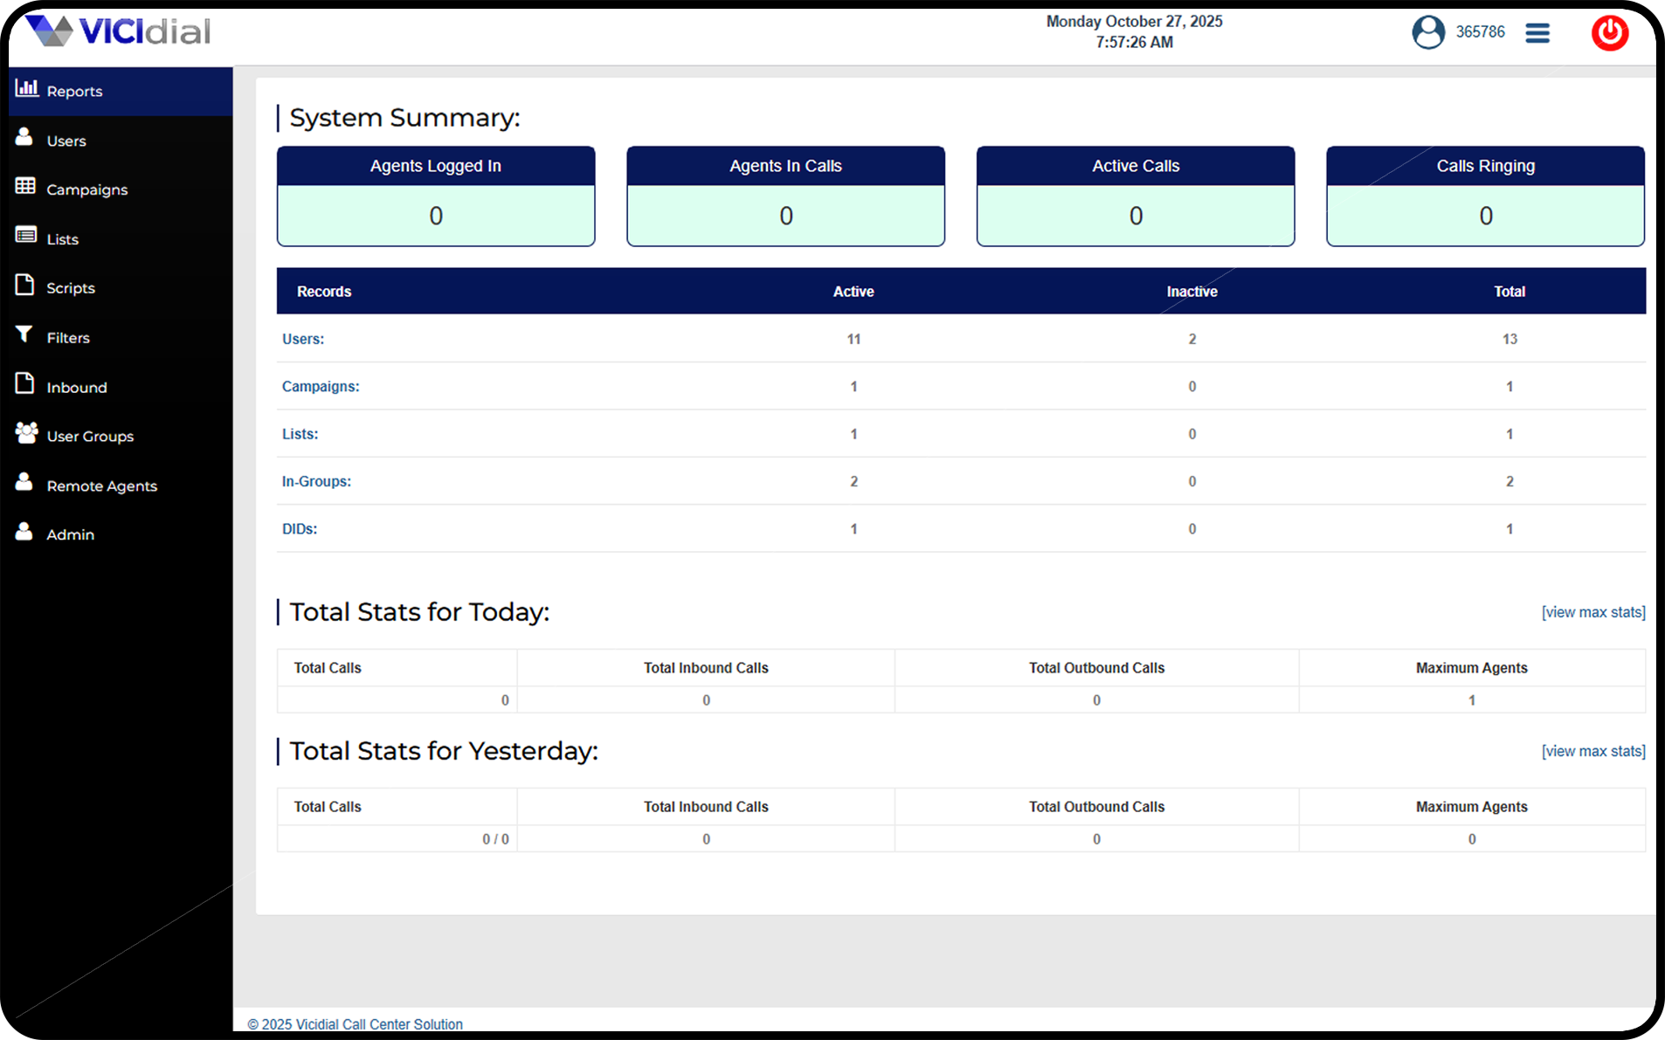Click the Reports bar chart icon
Screen dimensions: 1665x1040
click(27, 88)
